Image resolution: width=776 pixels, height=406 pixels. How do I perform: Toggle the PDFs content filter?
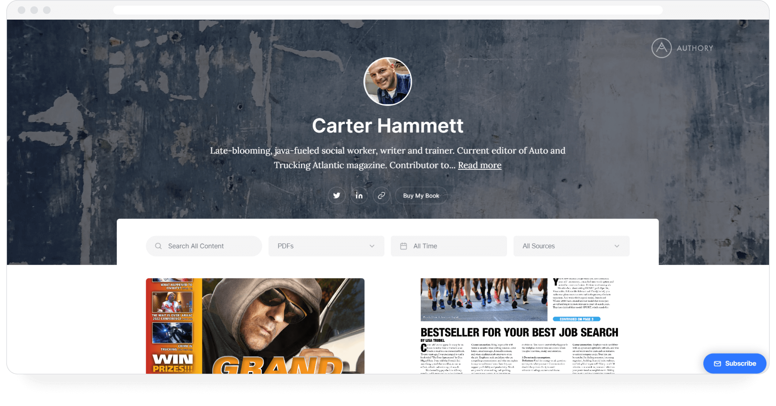tap(326, 246)
